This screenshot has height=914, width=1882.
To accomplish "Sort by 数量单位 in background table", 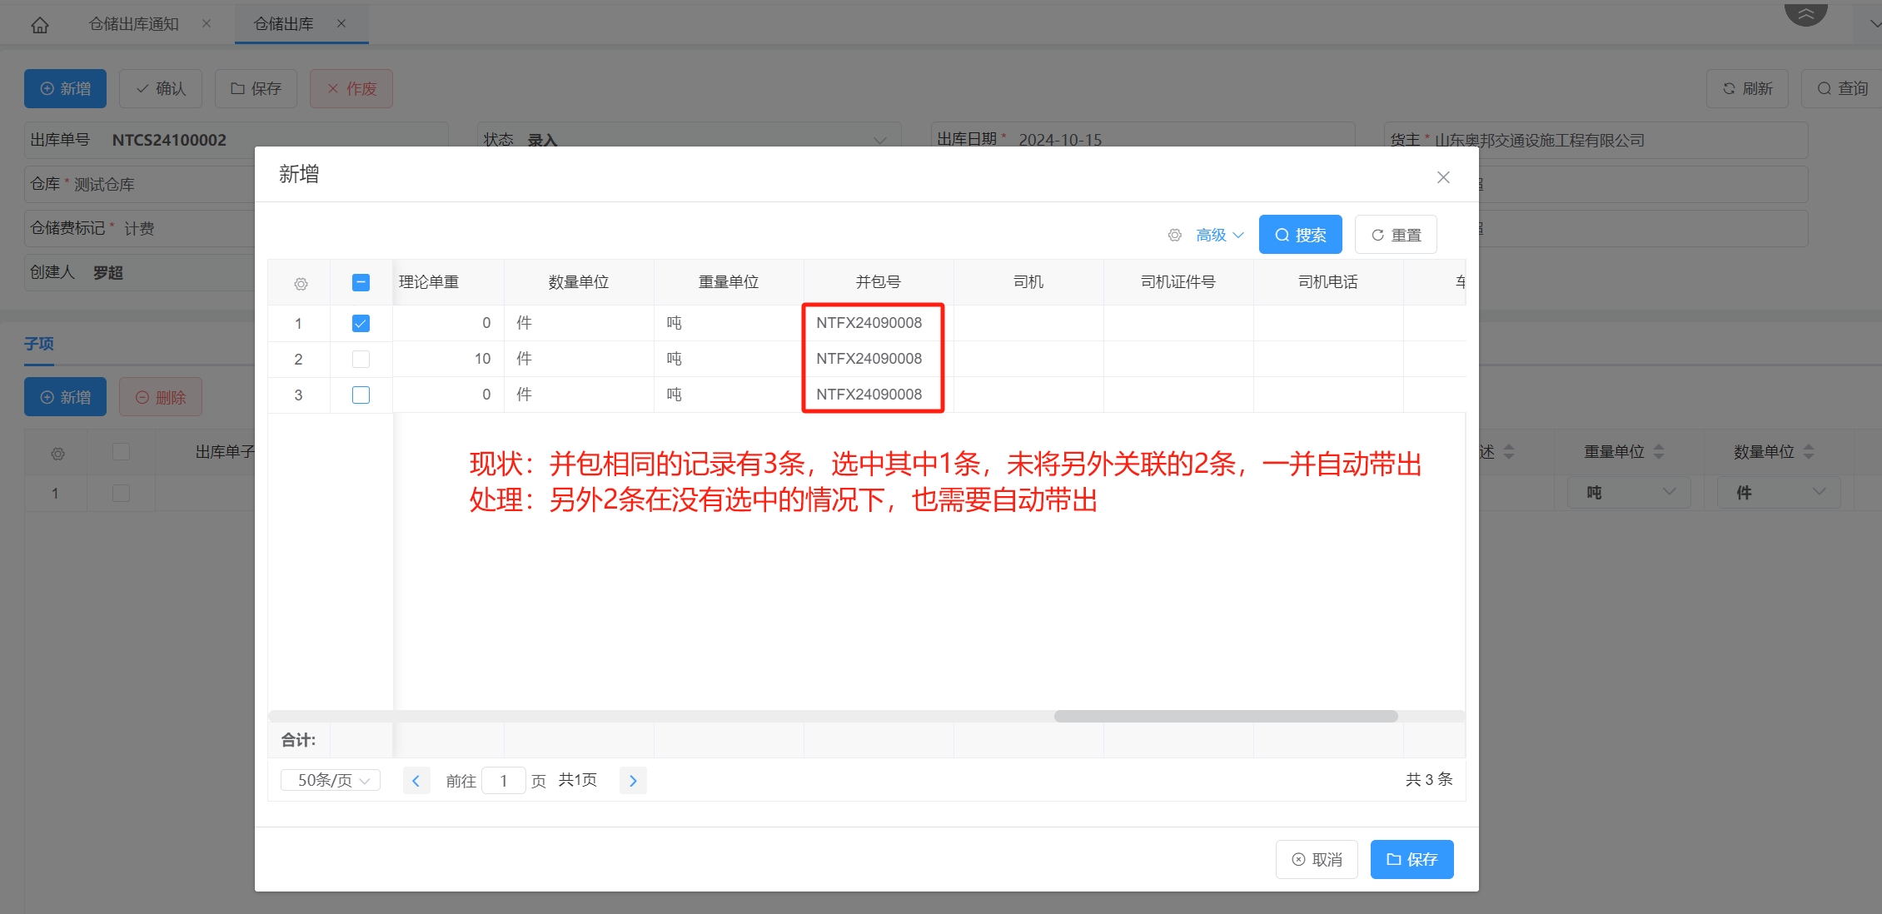I will tap(1809, 452).
